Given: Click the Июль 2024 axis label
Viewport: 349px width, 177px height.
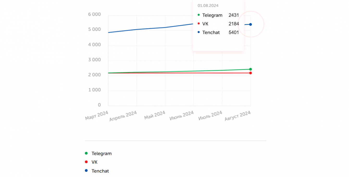Looking at the screenshot, I should [x=210, y=115].
